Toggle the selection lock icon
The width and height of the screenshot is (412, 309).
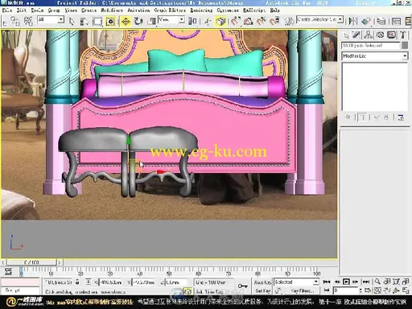point(77,282)
